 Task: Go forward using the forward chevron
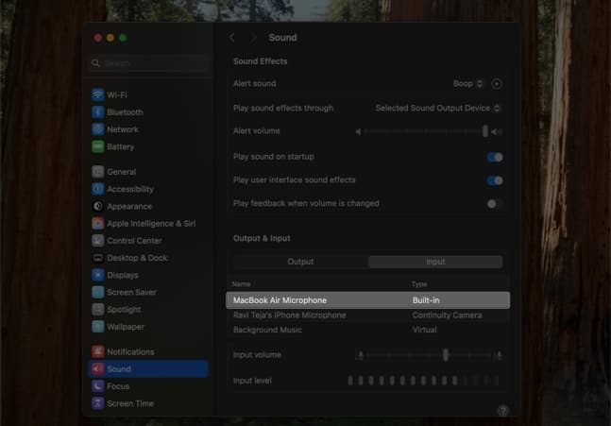253,38
